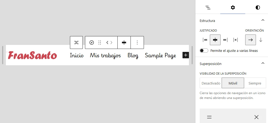
Task: Select Desactivado overlay visibility
Action: (x=211, y=83)
